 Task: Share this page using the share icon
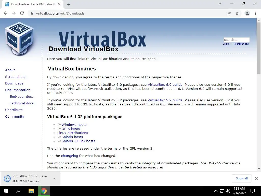click(x=229, y=13)
